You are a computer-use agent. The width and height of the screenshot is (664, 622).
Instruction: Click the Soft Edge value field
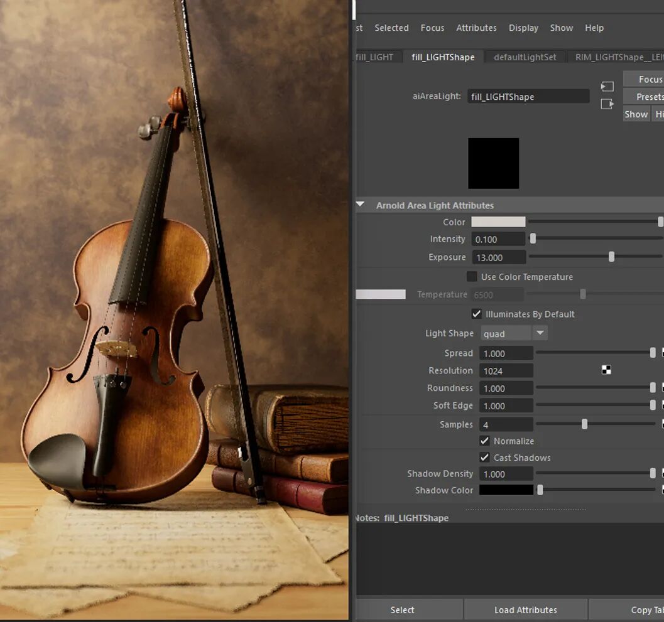coord(506,406)
